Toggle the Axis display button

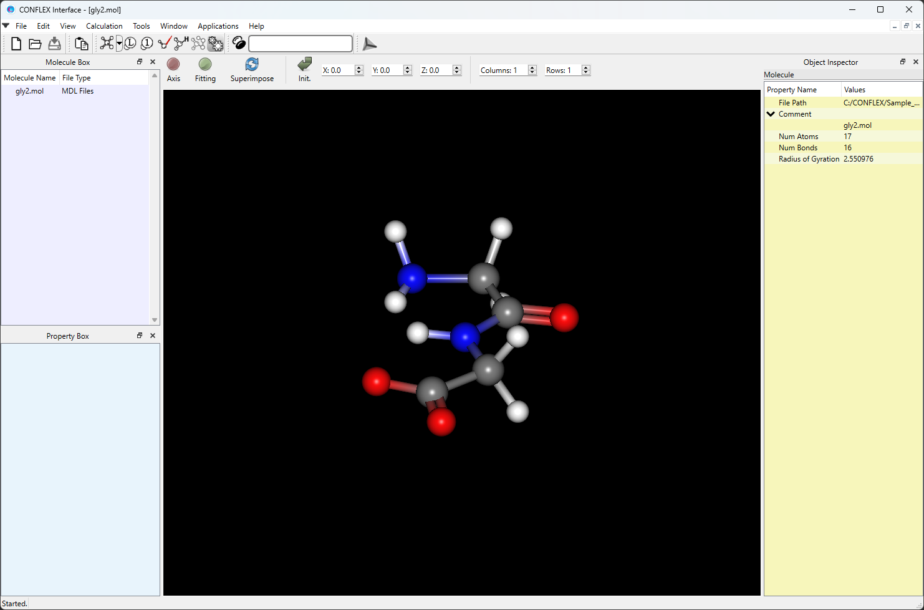click(173, 65)
